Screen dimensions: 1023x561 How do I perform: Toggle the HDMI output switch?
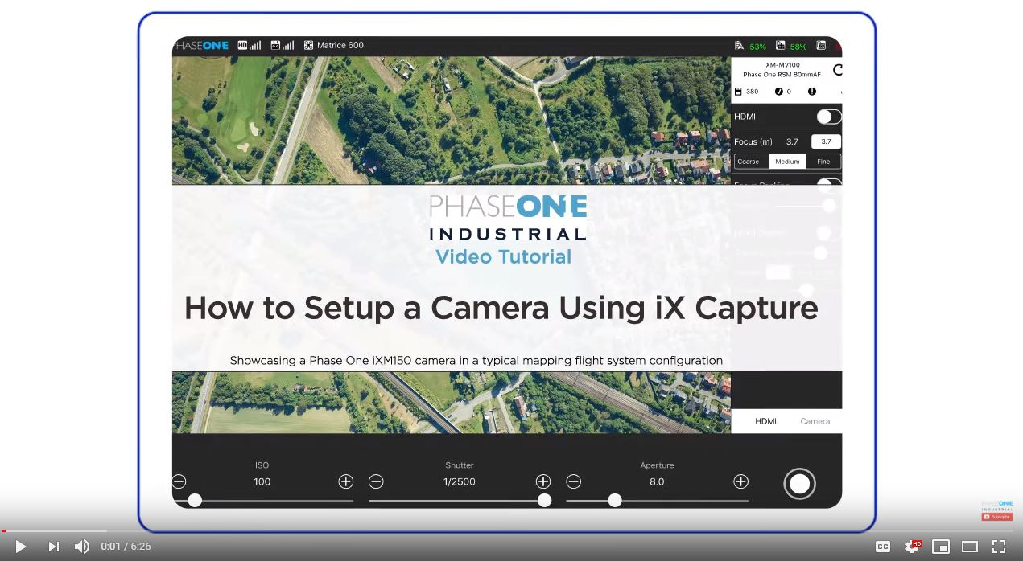[x=827, y=116]
